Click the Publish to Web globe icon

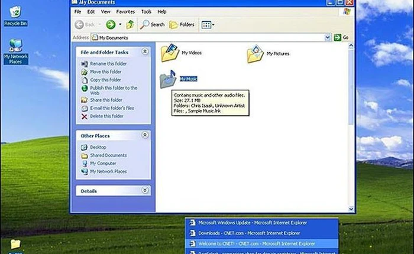[85, 89]
